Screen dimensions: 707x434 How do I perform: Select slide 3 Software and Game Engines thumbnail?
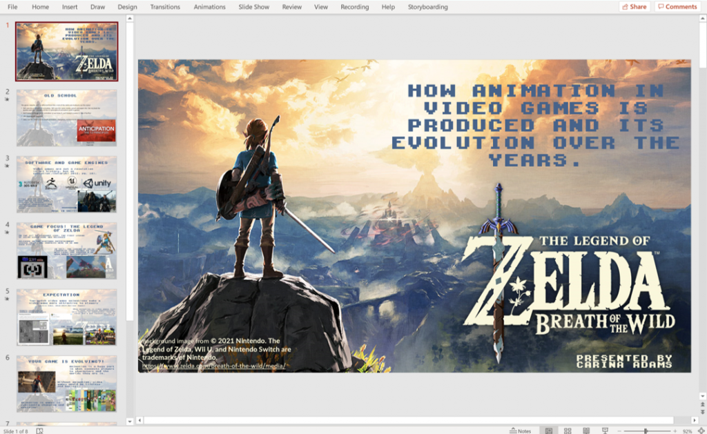(x=67, y=184)
